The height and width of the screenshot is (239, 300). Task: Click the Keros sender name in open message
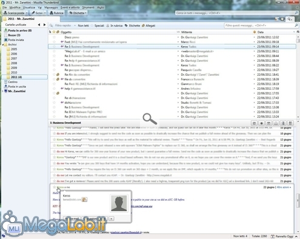click(x=60, y=187)
